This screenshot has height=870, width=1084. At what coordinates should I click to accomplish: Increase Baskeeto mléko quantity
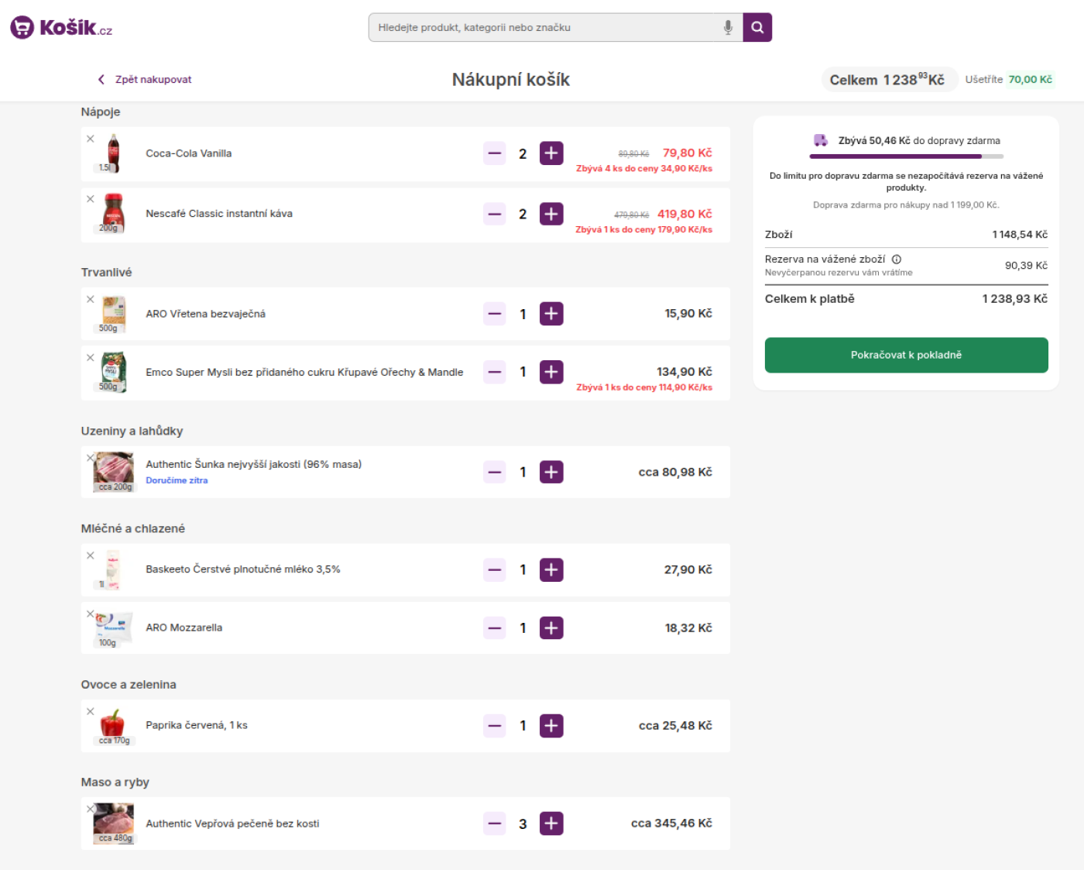551,569
